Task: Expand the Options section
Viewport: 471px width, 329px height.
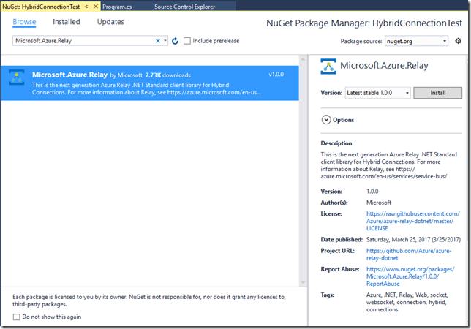Action: point(326,120)
